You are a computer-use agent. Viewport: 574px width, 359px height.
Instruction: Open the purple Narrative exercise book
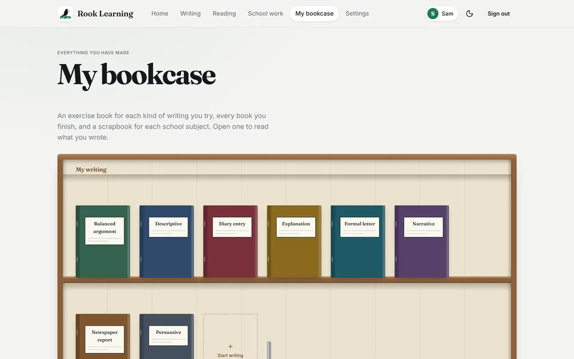point(422,241)
